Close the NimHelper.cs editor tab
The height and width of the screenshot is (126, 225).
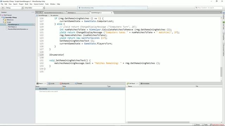(88, 13)
